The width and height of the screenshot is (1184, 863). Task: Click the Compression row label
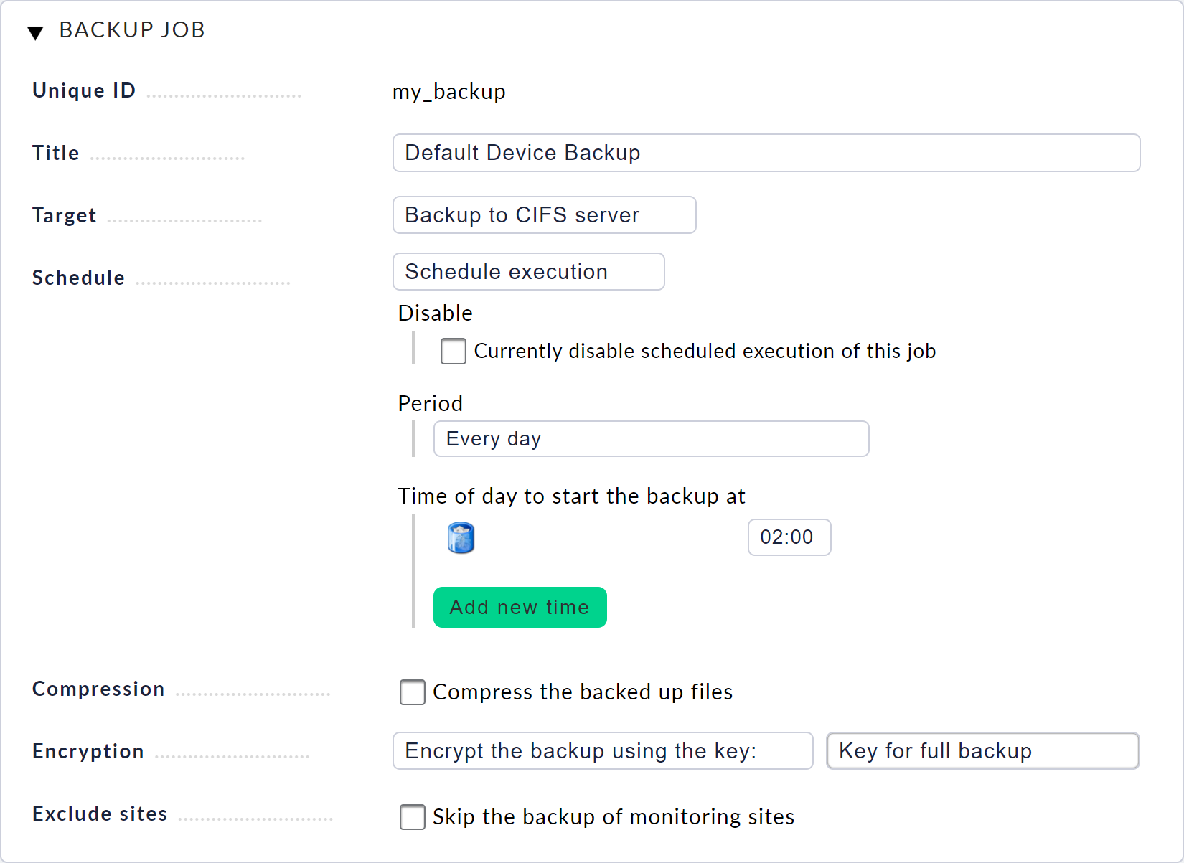[x=98, y=689]
